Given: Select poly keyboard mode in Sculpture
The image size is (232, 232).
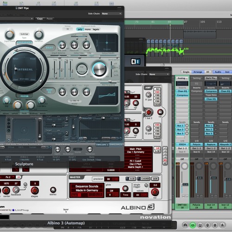Looking at the screenshot, I should tap(80, 29).
